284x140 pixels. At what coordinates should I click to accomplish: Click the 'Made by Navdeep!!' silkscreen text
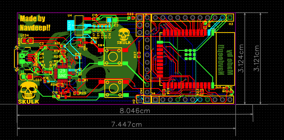click(x=35, y=23)
